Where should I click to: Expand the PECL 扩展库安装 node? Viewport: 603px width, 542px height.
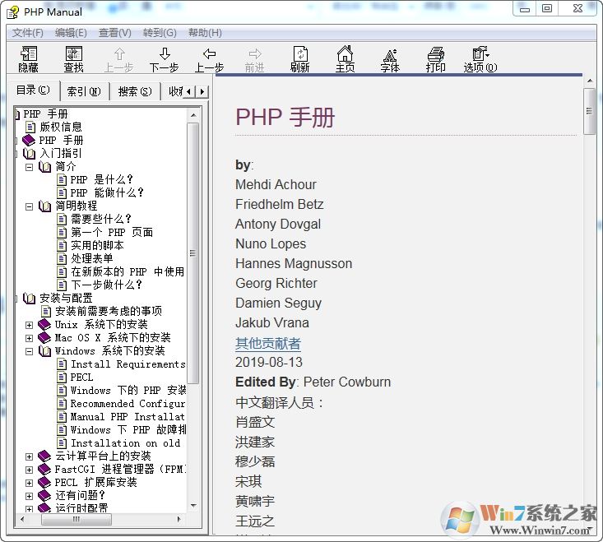30,483
